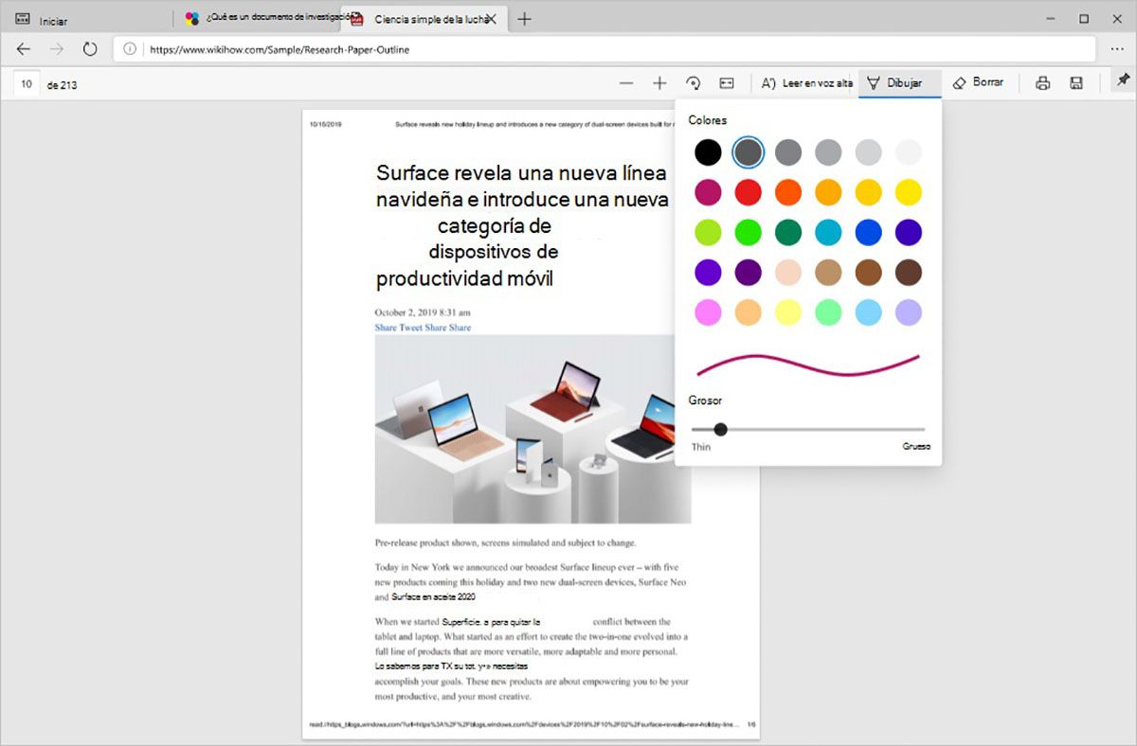1137x746 pixels.
Task: Zoom out with the minus icon
Action: [626, 83]
